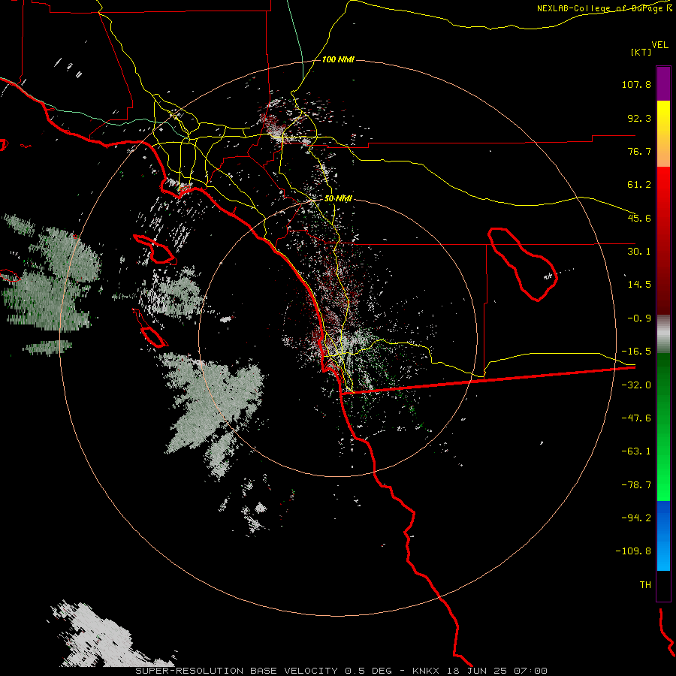Click the -16.5 velocity scale value
Viewport: 676px width, 676px height.
(636, 352)
